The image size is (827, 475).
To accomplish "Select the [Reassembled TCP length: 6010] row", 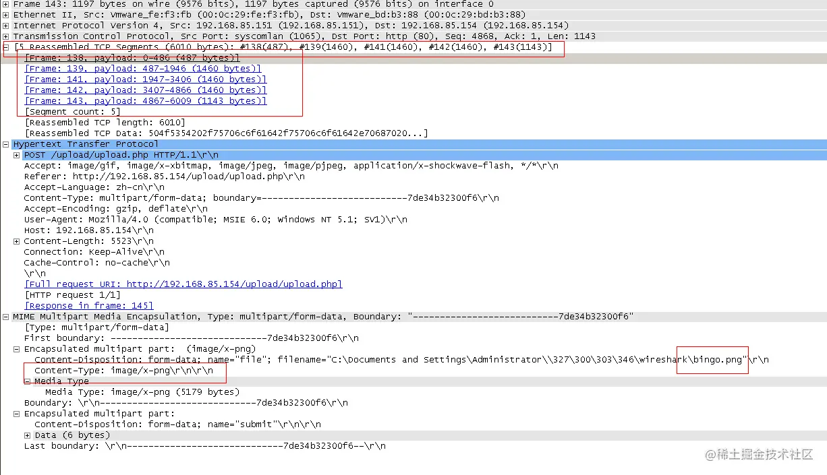I will pyautogui.click(x=105, y=123).
